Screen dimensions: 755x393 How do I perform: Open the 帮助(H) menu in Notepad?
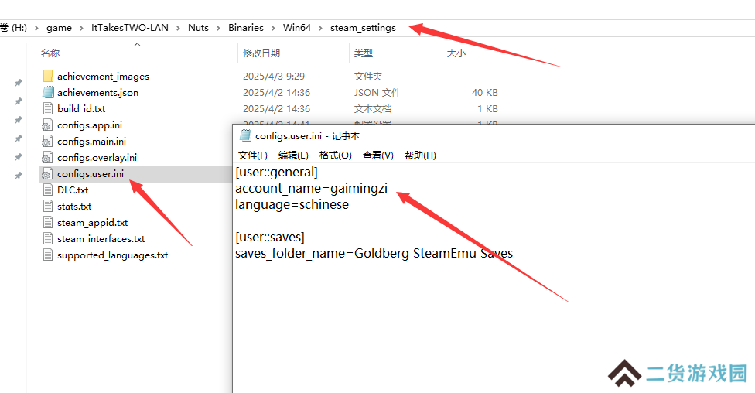(420, 155)
